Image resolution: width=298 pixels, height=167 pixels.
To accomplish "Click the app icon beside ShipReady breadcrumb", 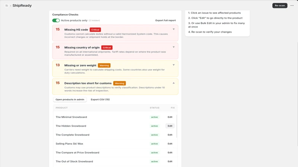I will tap(7, 6).
